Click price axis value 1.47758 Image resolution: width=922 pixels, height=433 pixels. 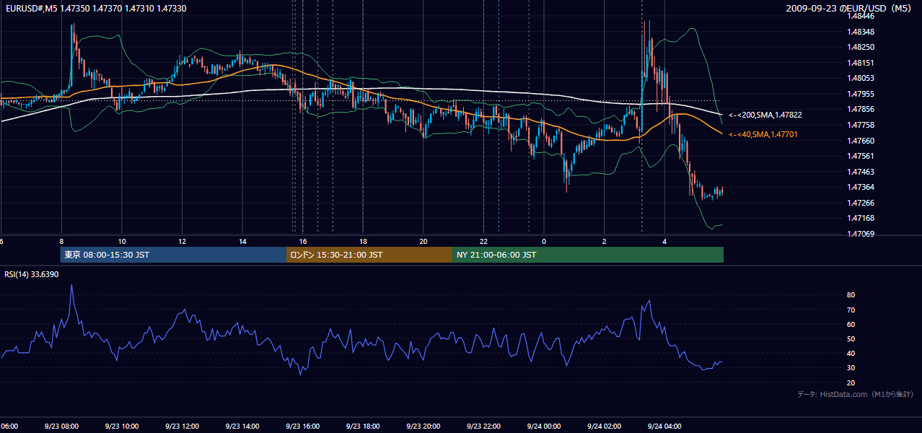click(861, 125)
